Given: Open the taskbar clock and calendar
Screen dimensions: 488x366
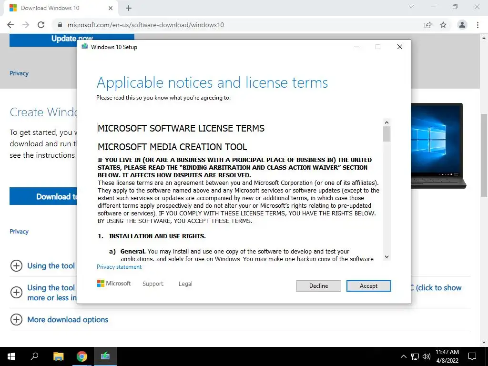Looking at the screenshot, I should click(447, 356).
